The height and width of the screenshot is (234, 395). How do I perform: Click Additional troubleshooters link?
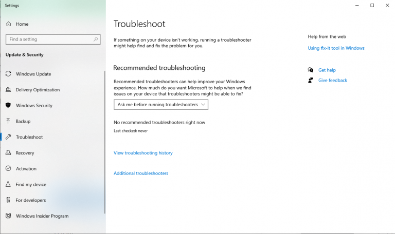point(141,173)
